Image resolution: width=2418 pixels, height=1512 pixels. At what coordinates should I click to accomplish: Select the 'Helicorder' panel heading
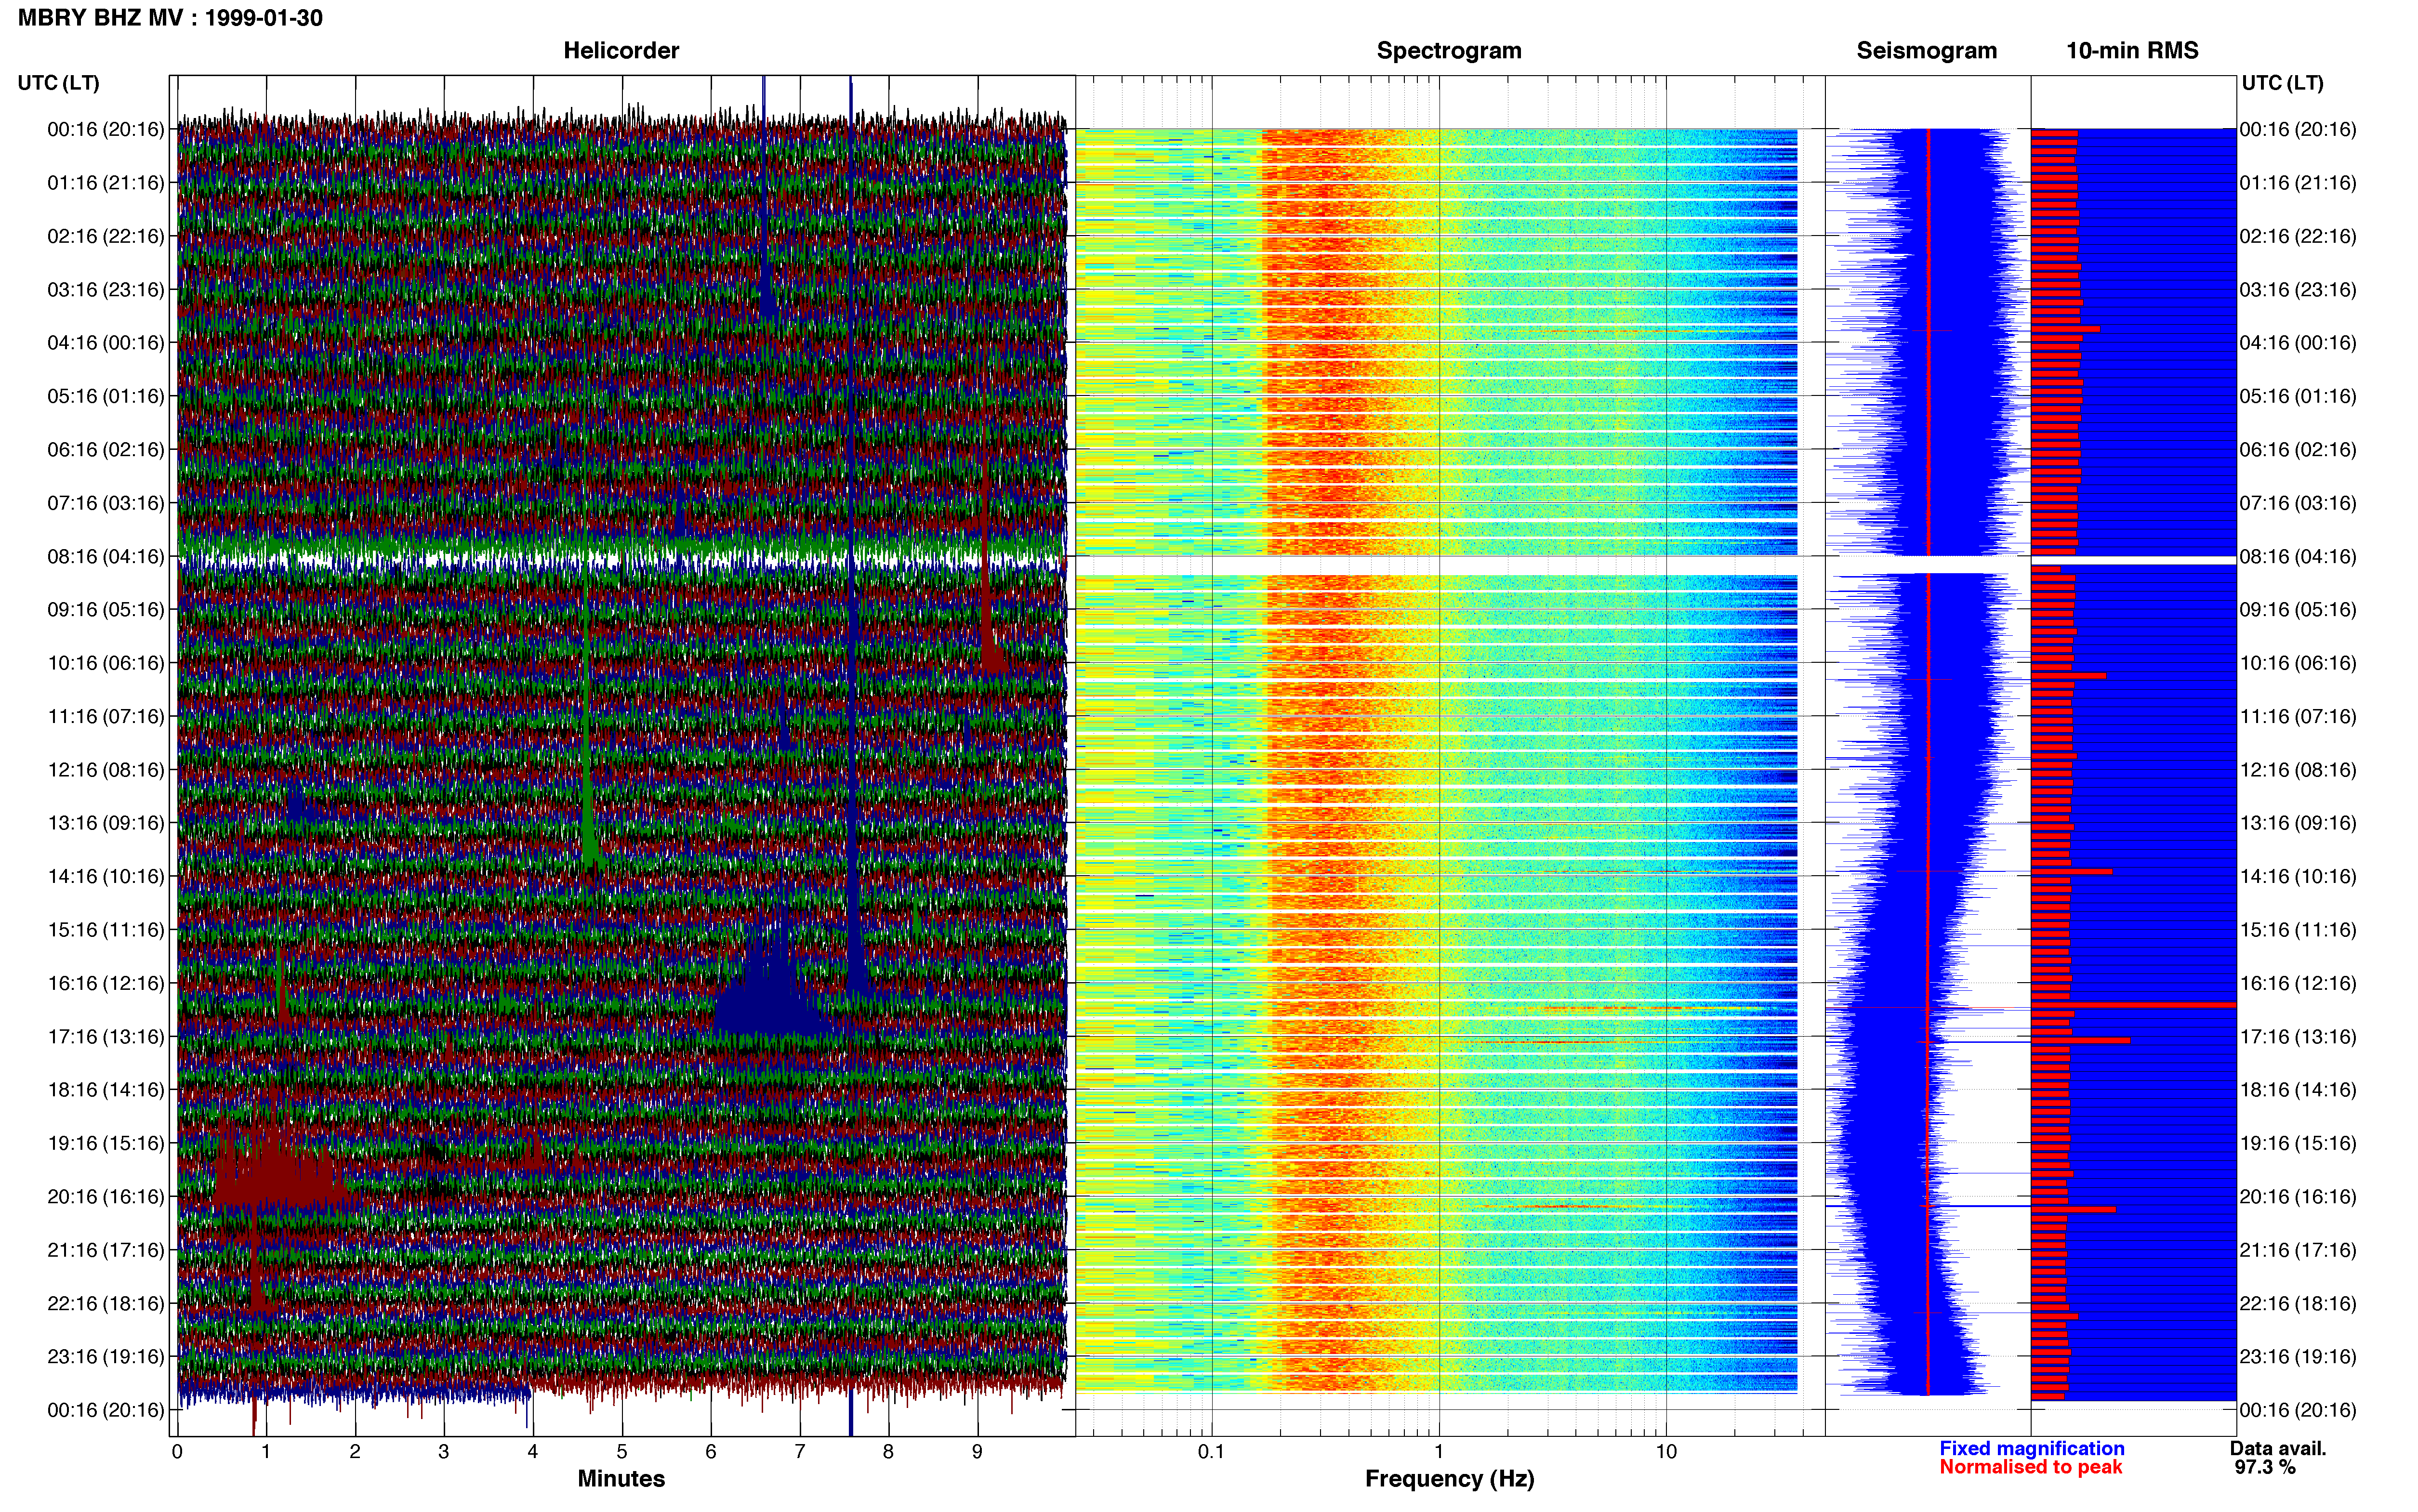621,50
